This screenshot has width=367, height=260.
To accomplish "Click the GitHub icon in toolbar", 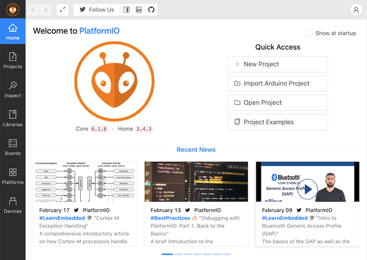I will pos(151,10).
